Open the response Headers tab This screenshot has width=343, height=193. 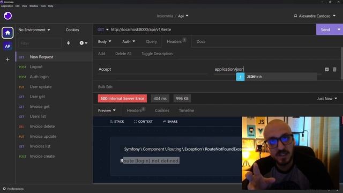click(x=136, y=110)
